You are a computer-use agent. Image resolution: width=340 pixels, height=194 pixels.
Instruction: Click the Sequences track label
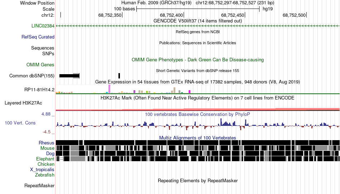pyautogui.click(x=43, y=48)
